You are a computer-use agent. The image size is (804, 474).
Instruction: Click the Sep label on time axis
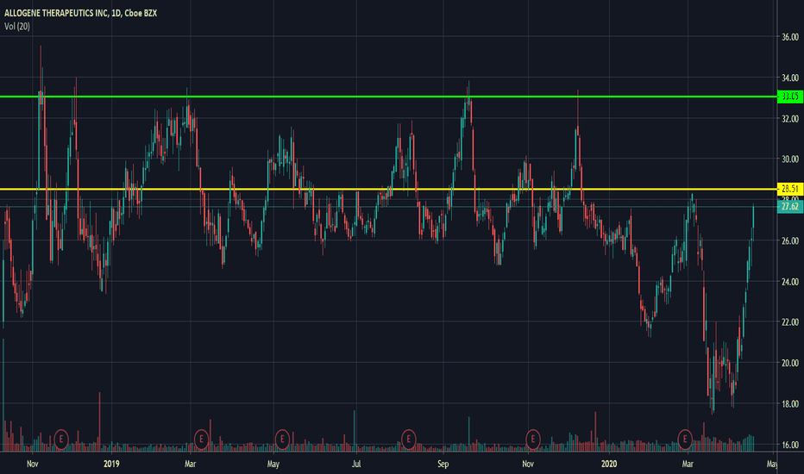(x=443, y=464)
